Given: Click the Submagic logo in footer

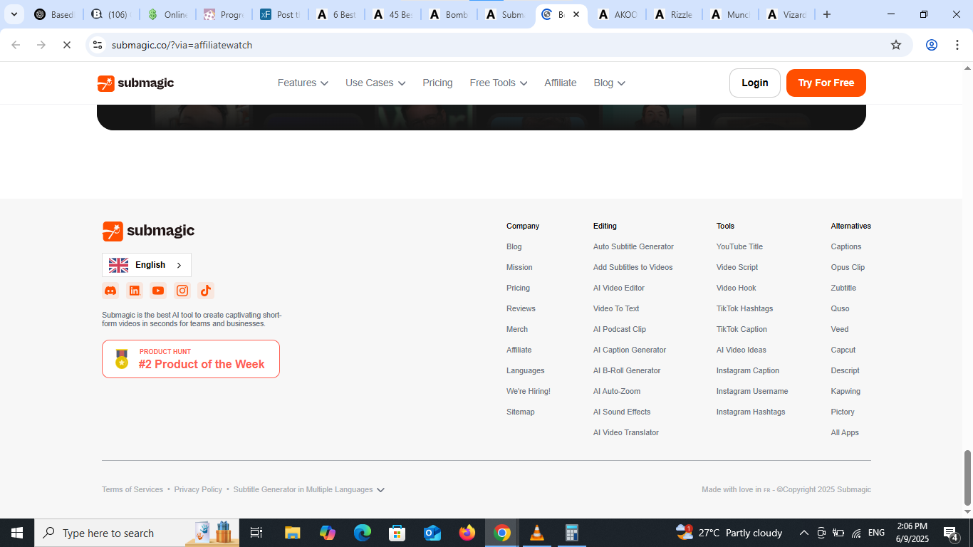Looking at the screenshot, I should pyautogui.click(x=148, y=231).
